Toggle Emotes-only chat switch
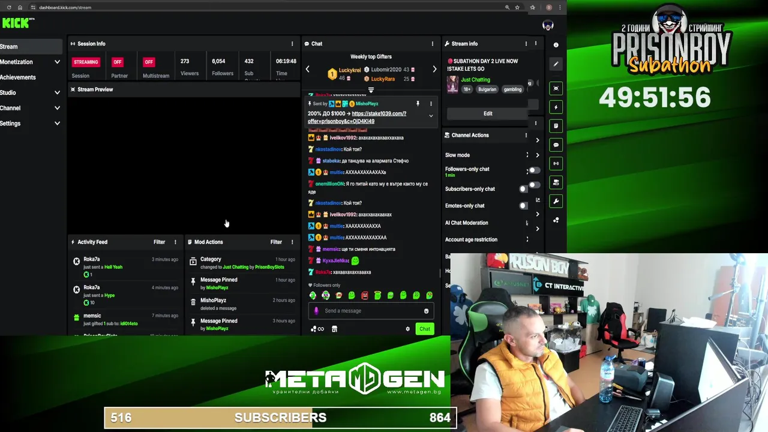The height and width of the screenshot is (432, 768). coord(524,206)
